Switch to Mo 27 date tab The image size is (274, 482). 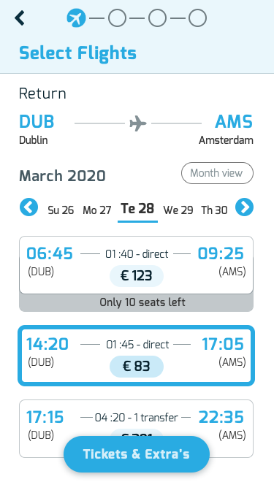pos(97,210)
